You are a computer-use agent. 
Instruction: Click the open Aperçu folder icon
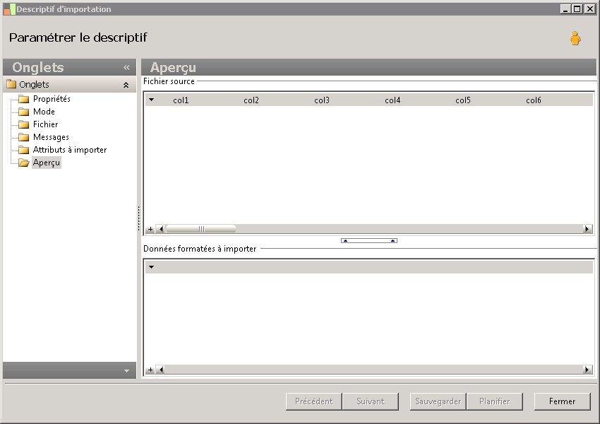point(24,163)
